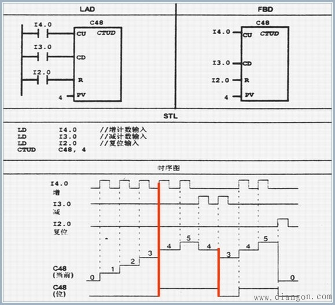Click the short red marker line near value 3
The image size is (335, 305).
coord(219,272)
